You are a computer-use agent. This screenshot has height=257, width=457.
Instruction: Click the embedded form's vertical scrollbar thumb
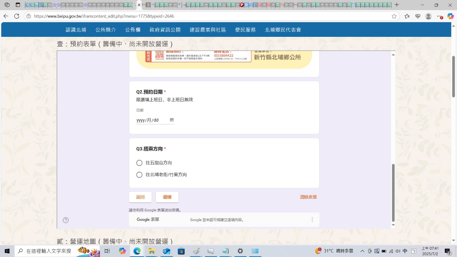[x=393, y=192]
